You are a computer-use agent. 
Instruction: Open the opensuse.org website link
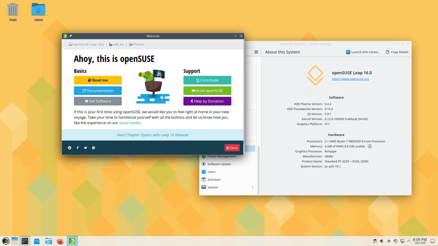350,79
